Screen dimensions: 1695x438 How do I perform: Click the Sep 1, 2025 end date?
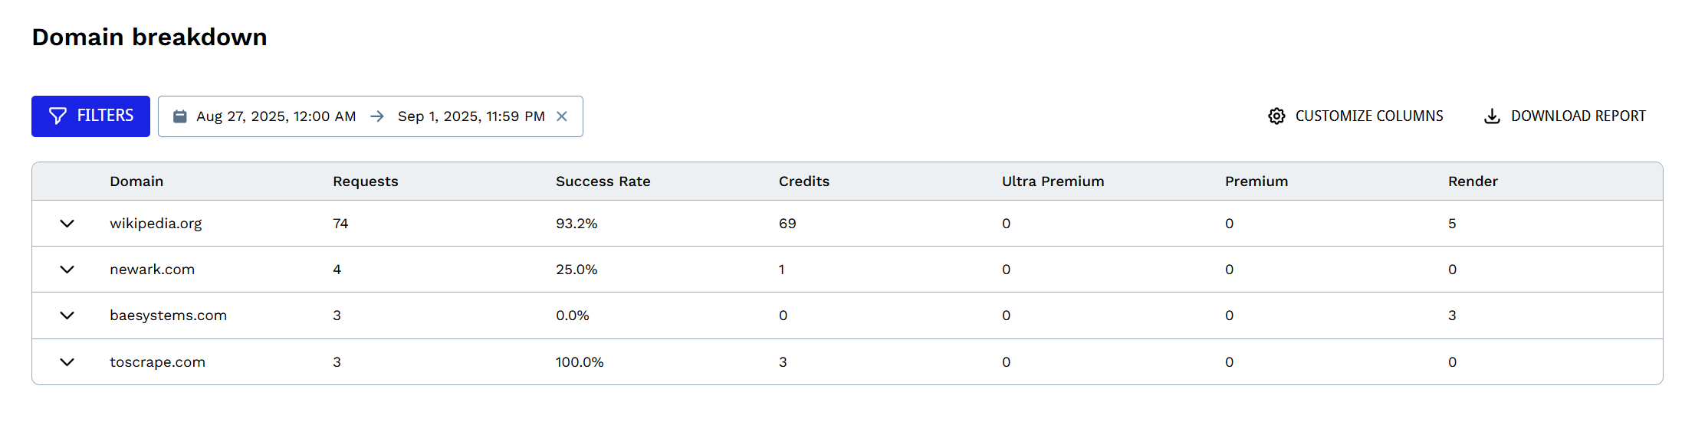[x=471, y=116]
